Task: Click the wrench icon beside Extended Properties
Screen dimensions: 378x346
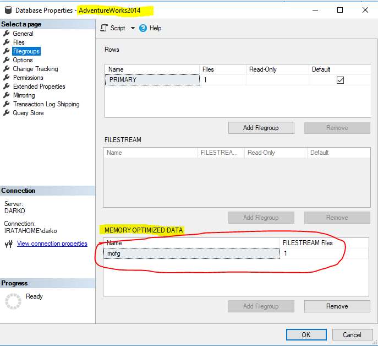Action: [7, 86]
